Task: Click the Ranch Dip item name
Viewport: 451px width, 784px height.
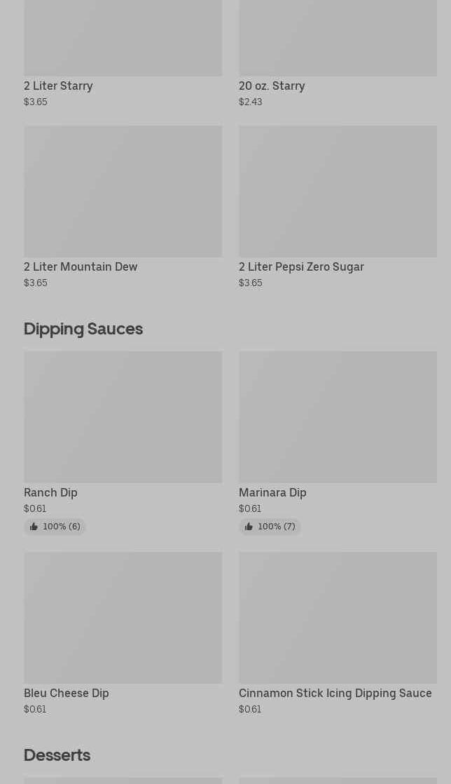Action: click(x=50, y=492)
